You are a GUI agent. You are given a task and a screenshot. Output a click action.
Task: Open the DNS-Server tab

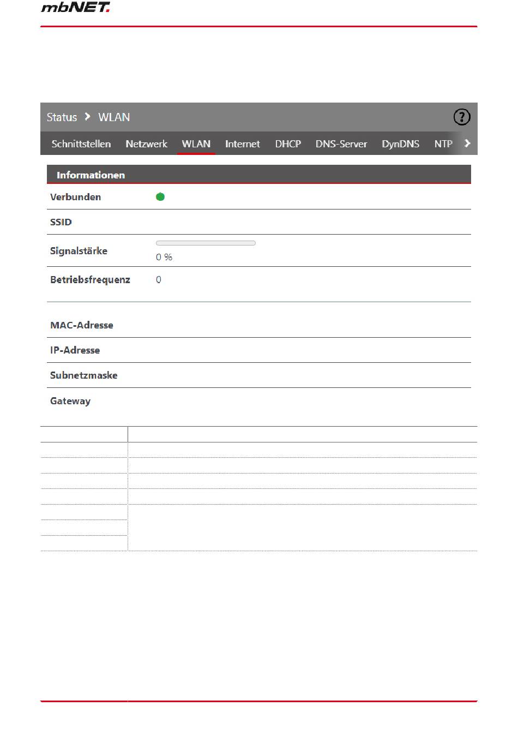[341, 144]
